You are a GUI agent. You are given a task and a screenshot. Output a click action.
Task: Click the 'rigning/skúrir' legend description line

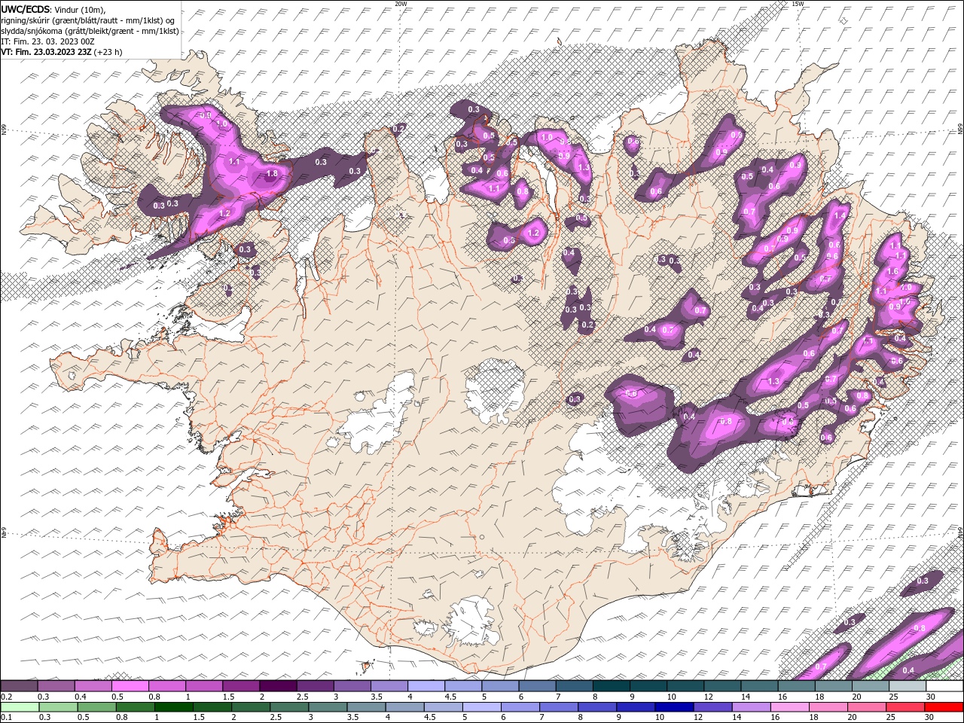(x=88, y=20)
